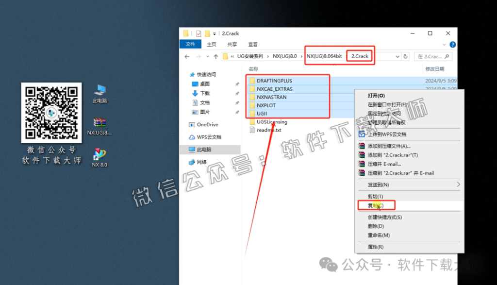This screenshot has width=497, height=285.
Task: Switch to the 查看 ribbon tab
Action: (x=252, y=44)
